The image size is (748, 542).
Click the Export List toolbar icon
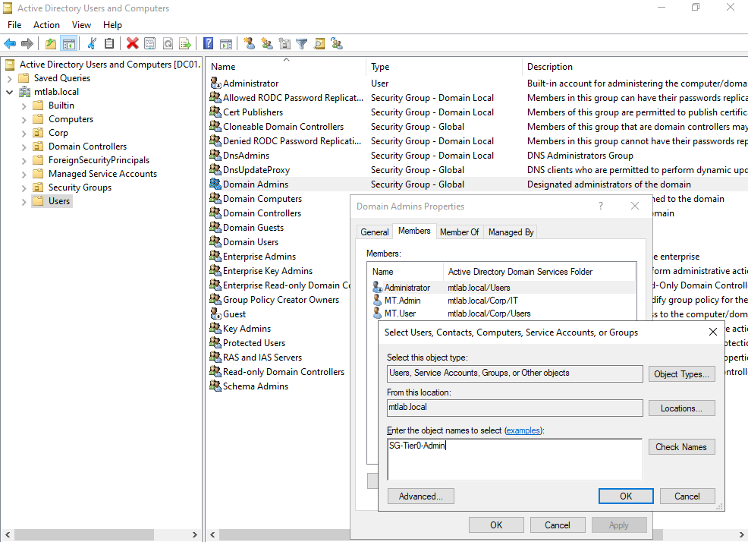(185, 44)
